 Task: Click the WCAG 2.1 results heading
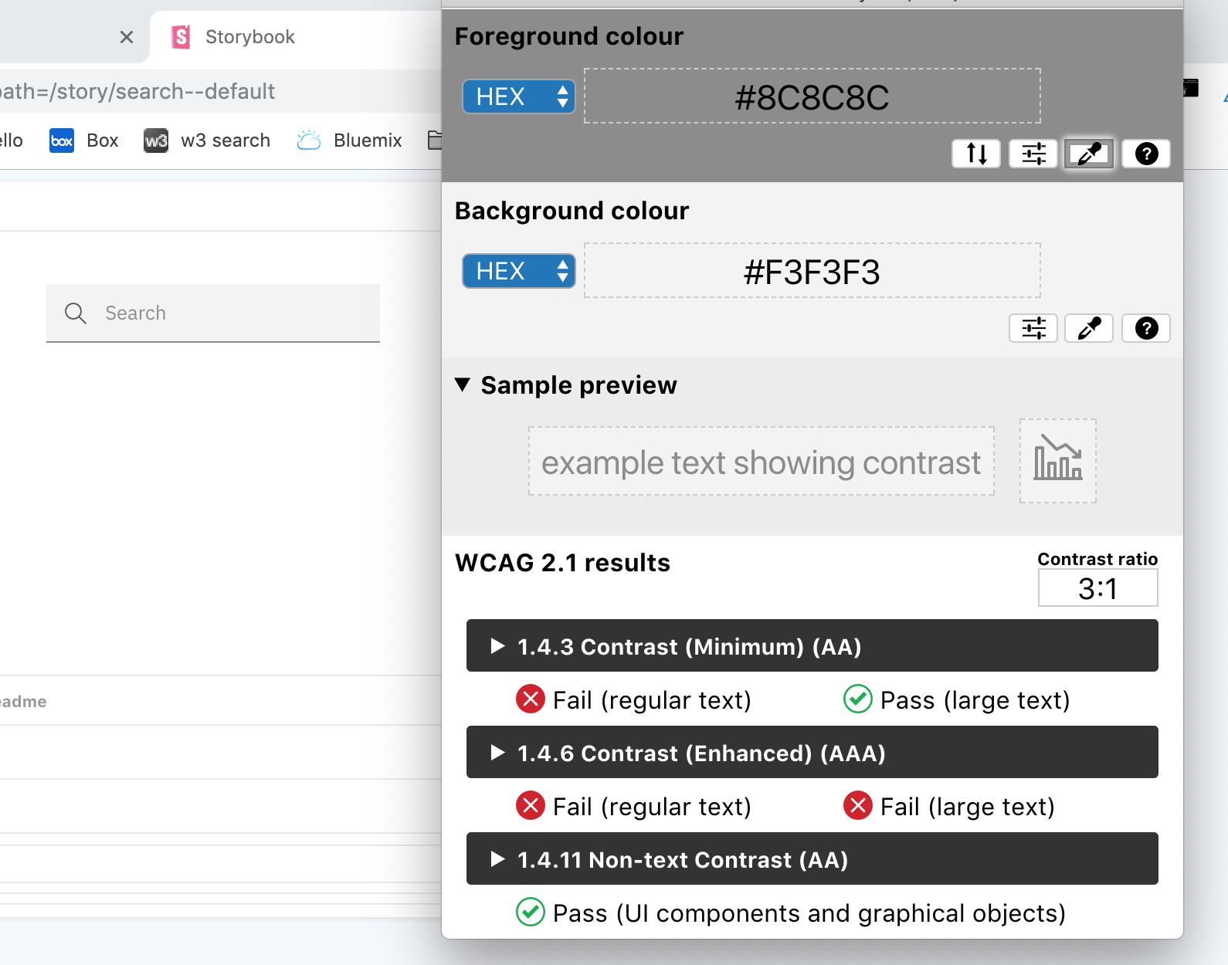(562, 563)
